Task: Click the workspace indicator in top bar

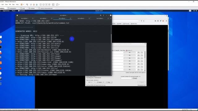Action: coord(190,11)
